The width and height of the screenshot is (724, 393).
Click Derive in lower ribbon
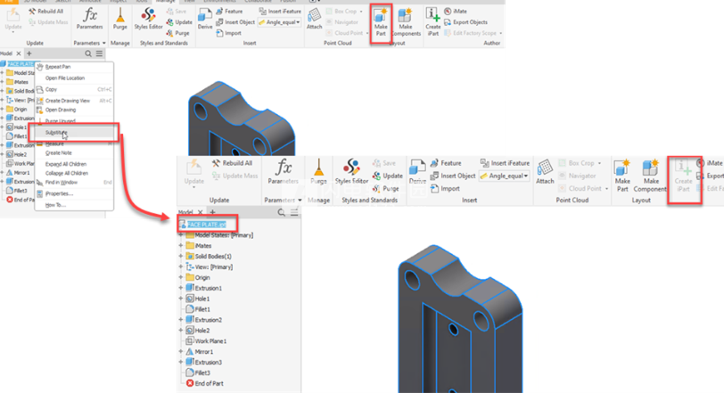417,171
